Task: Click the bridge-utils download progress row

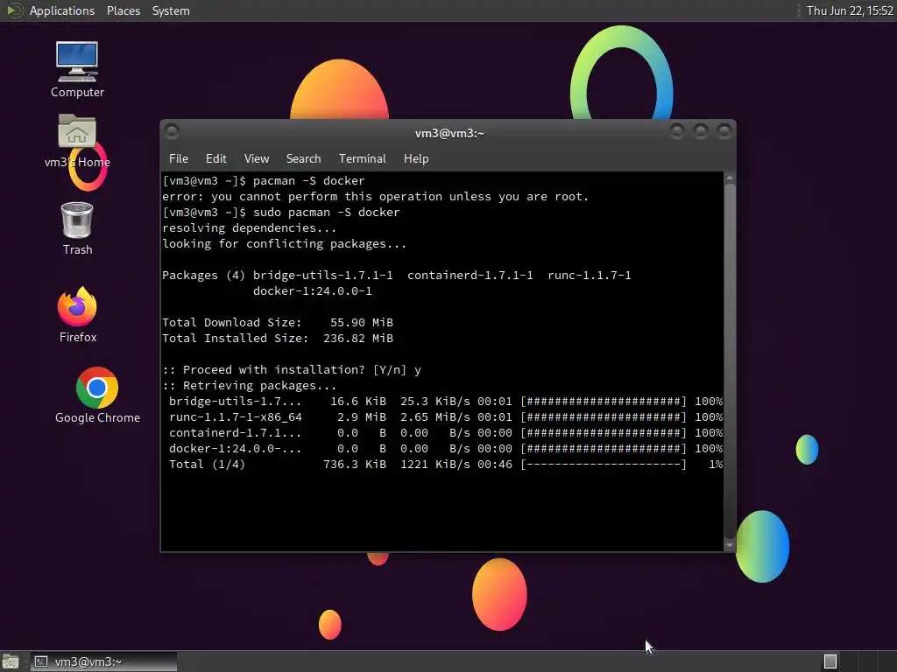Action: 446,401
